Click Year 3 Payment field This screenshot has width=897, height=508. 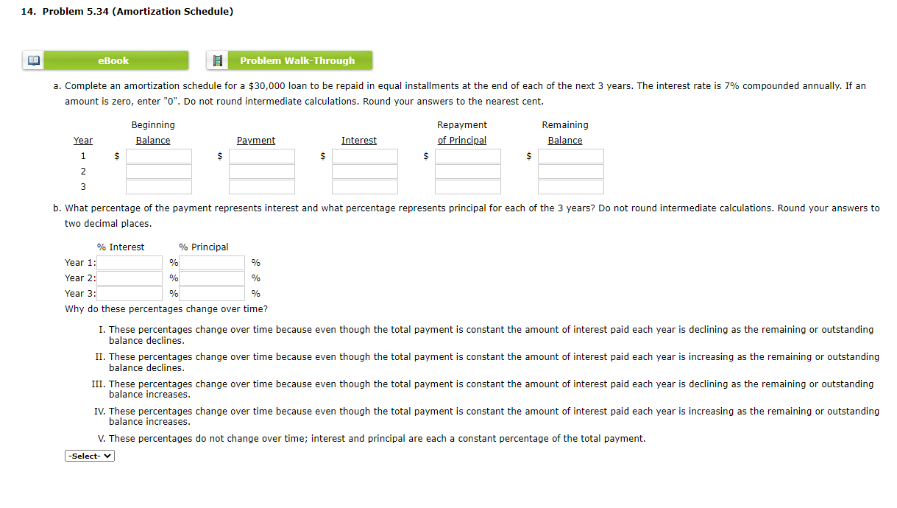click(261, 186)
